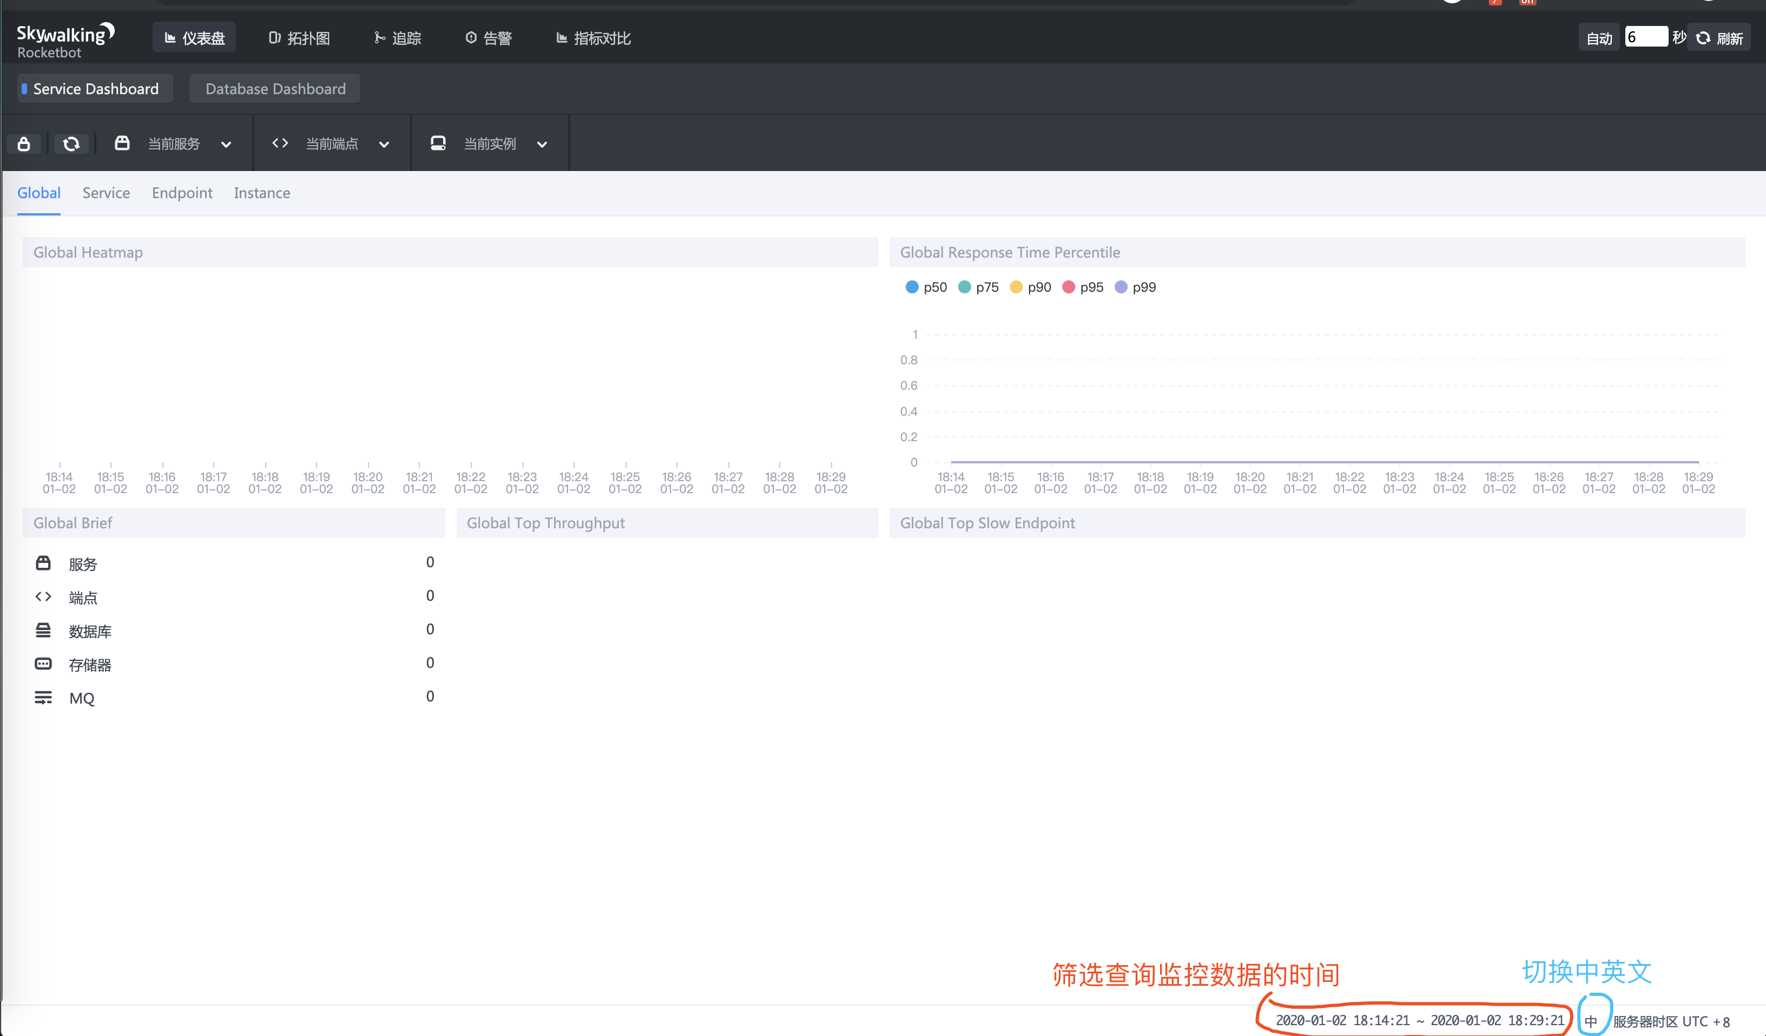
Task: Open the 追踪 (trace) view
Action: tap(398, 38)
